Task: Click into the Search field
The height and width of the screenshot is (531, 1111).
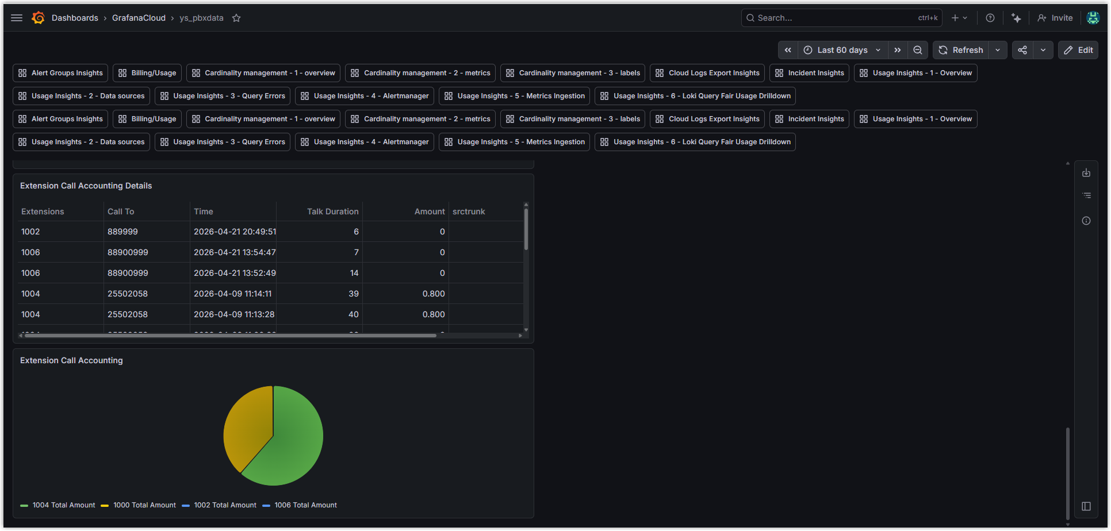Action: tap(842, 18)
